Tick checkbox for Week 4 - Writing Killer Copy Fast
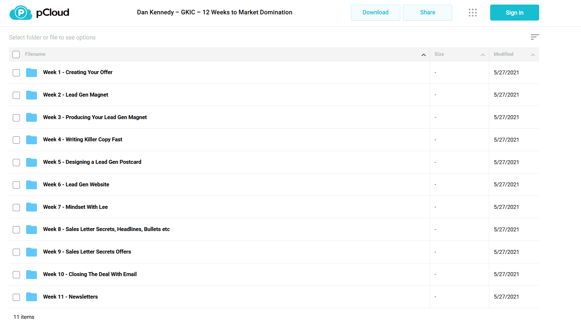This screenshot has height=326, width=581. [x=16, y=140]
